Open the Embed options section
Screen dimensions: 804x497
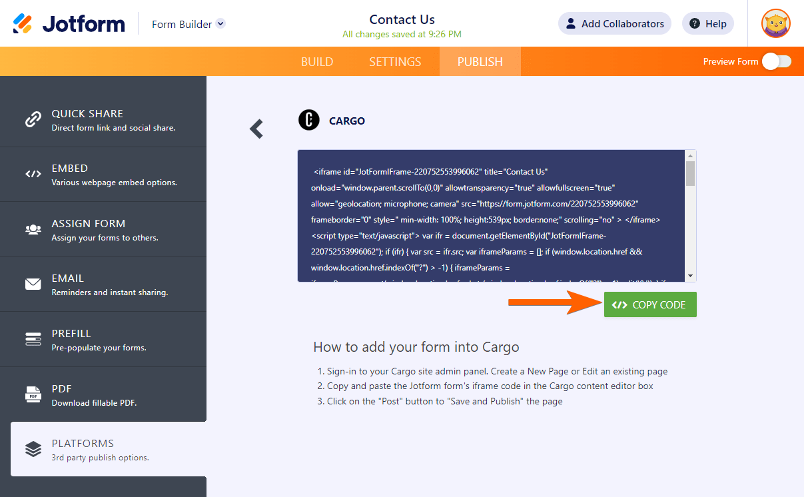click(103, 175)
